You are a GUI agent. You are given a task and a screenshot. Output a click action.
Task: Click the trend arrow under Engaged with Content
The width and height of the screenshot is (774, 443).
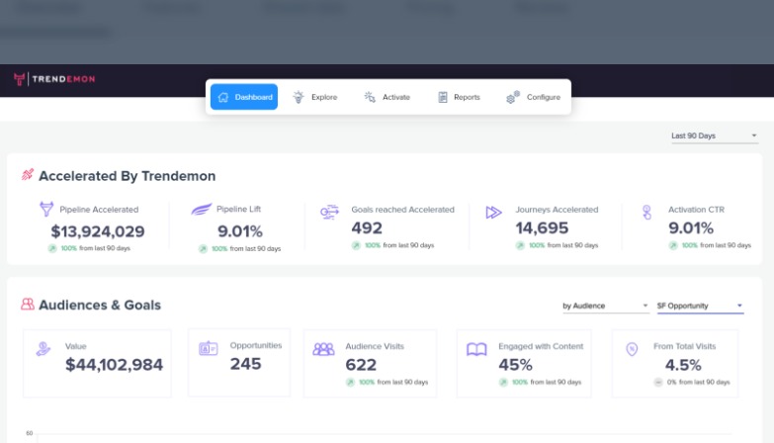(503, 382)
